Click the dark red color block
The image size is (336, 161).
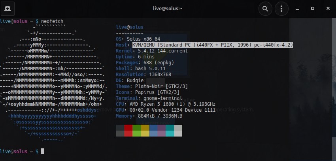coord(128,127)
